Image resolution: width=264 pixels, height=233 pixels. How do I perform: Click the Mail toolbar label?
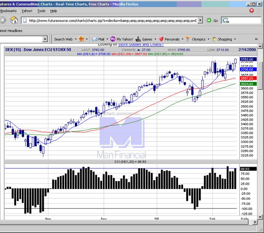point(101,39)
